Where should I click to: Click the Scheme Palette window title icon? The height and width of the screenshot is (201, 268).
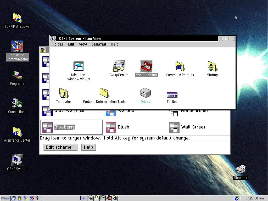pyautogui.click(x=43, y=50)
